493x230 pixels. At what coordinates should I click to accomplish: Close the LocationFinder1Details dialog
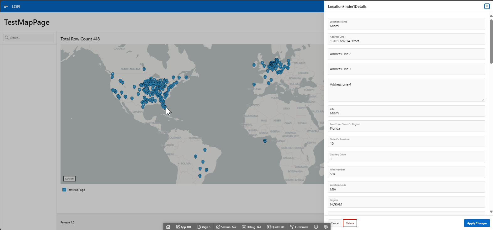(x=487, y=6)
